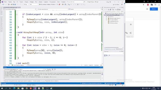Open the Проект menu

(x=21, y=2)
